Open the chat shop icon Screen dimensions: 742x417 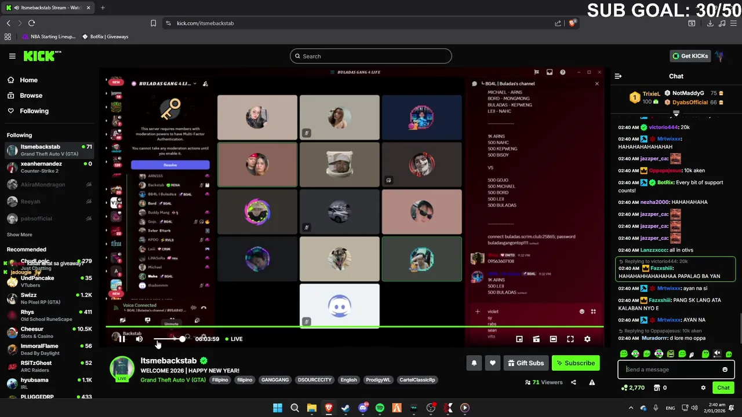click(x=657, y=388)
